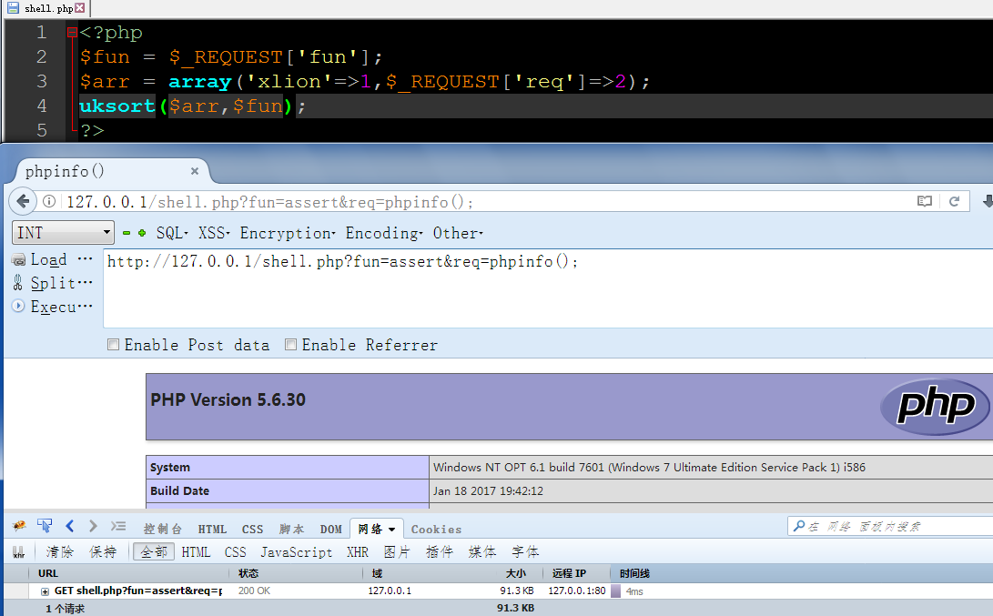Click the Firebug bug icon
Viewport: 993px width, 616px height.
[x=20, y=526]
